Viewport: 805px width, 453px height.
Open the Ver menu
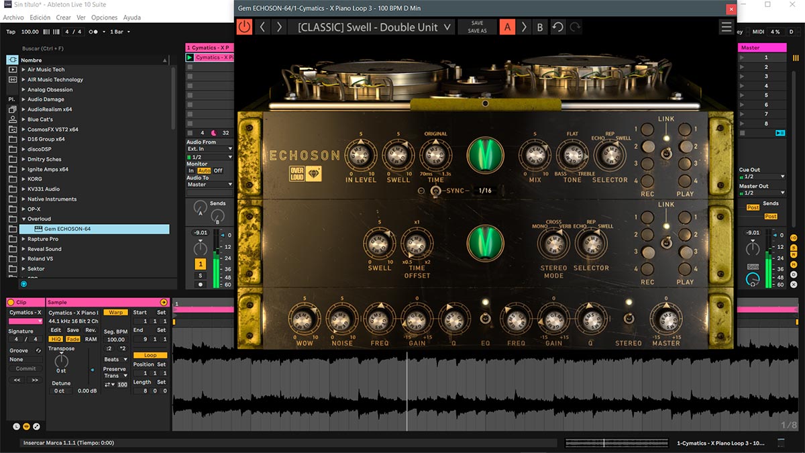[x=81, y=17]
